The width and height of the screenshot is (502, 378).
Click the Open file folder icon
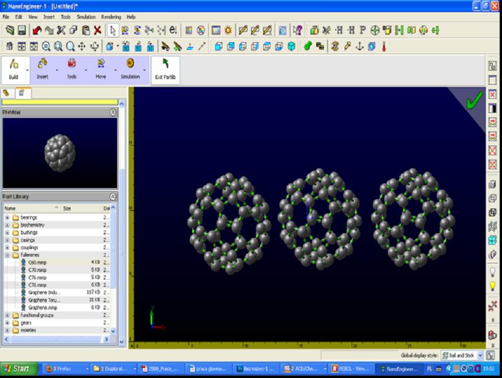tap(10, 30)
